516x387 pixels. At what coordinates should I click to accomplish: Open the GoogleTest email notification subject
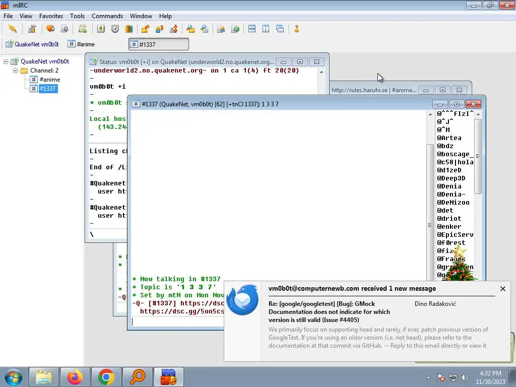[x=329, y=311]
